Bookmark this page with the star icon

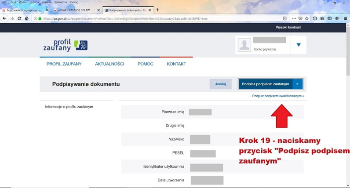306,18
